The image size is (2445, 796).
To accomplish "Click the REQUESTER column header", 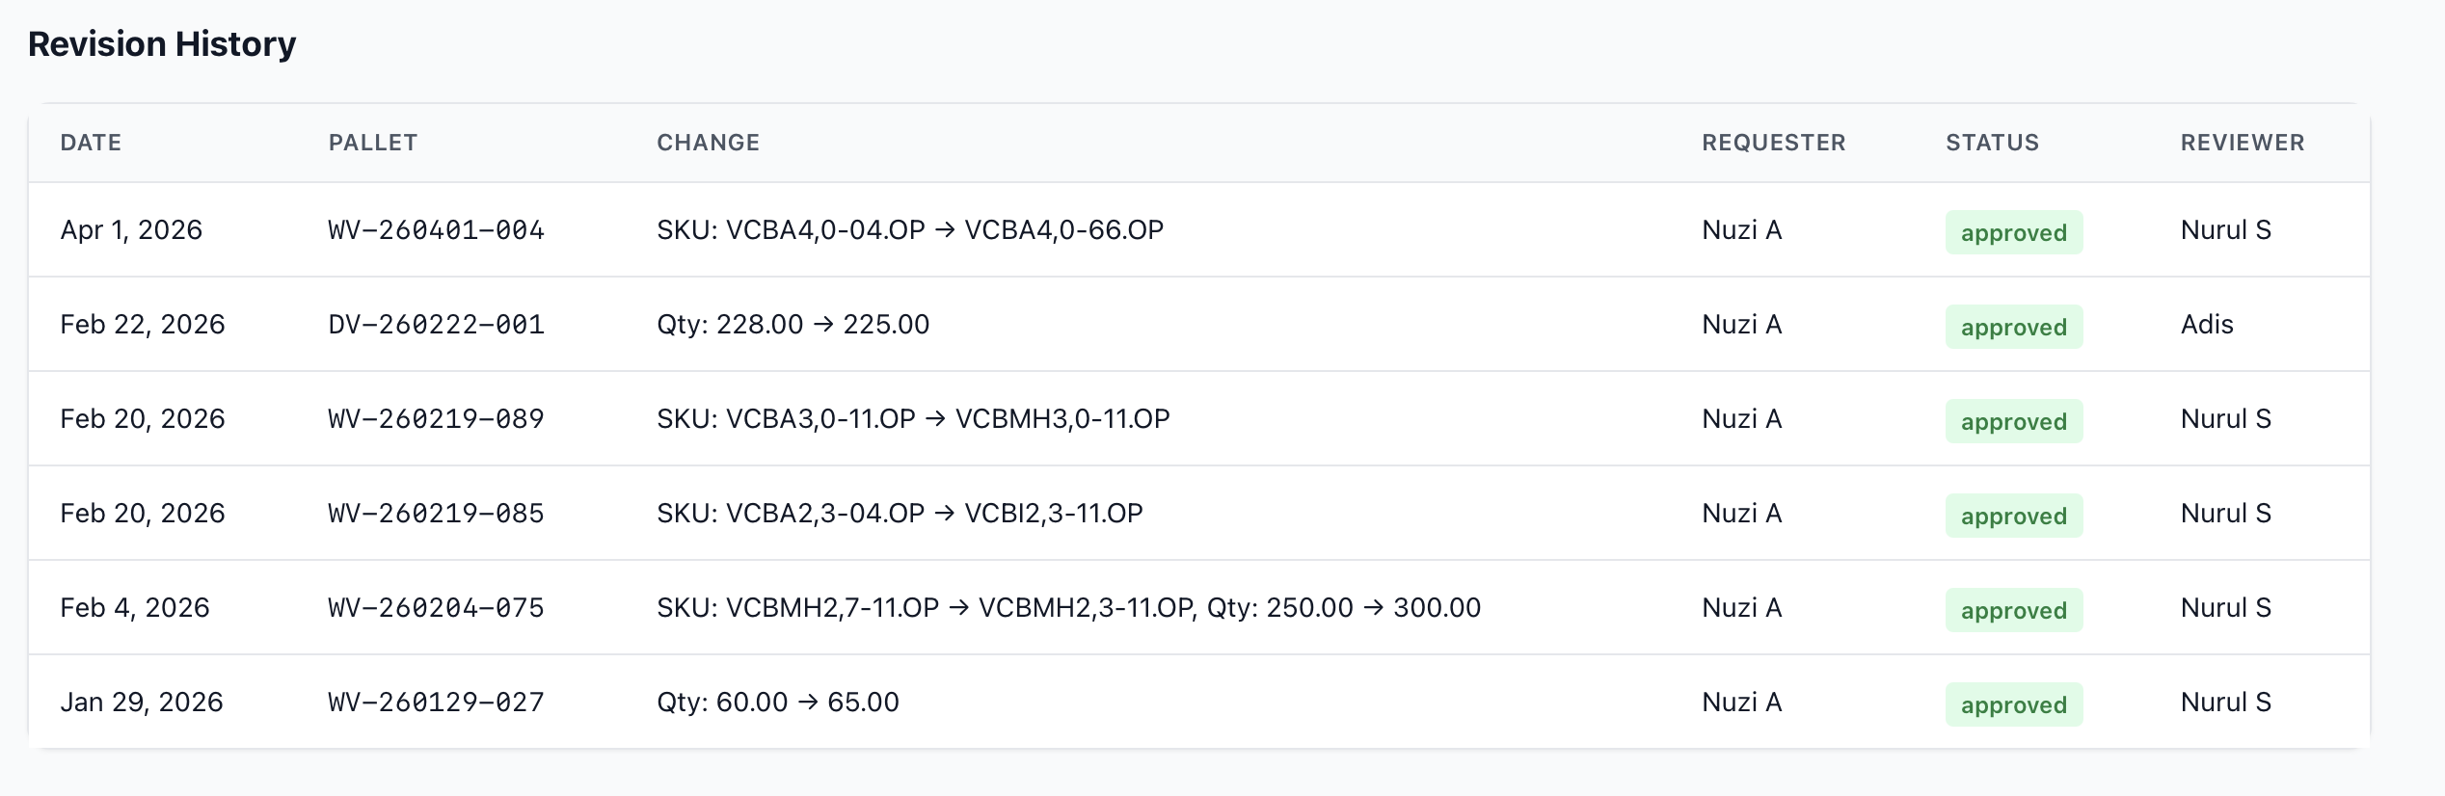I will tap(1774, 143).
